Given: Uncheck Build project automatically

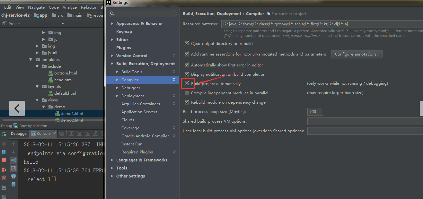Looking at the screenshot, I should (x=187, y=83).
